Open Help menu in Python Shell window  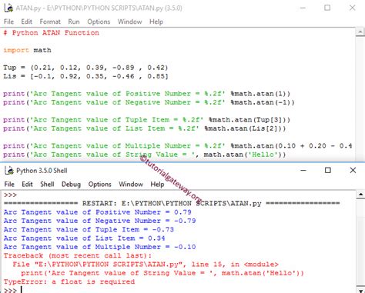click(x=157, y=185)
